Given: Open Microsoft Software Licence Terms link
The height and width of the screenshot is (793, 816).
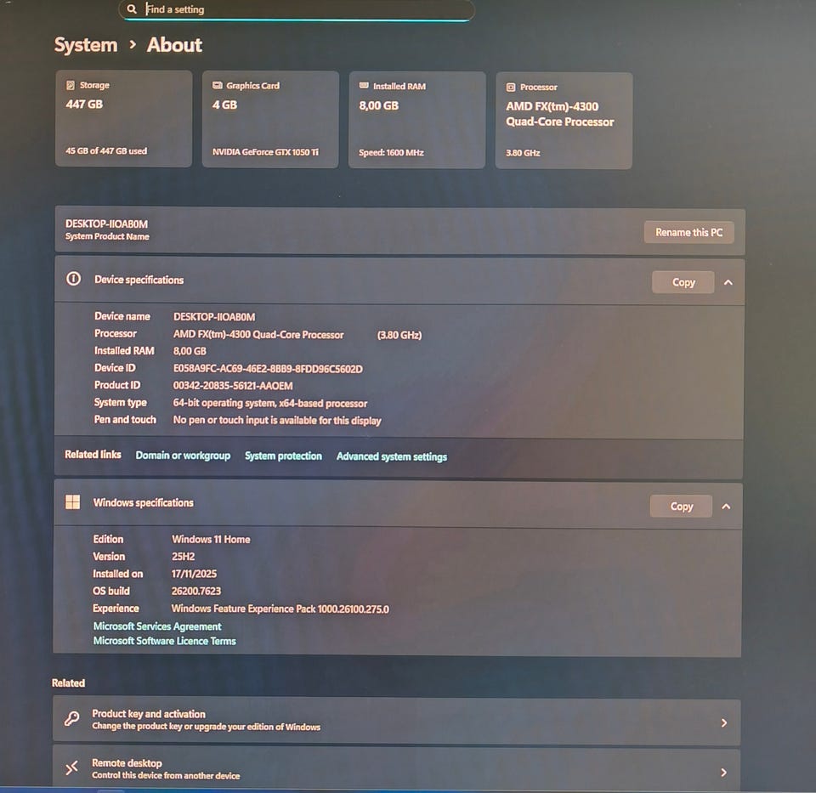Looking at the screenshot, I should click(x=164, y=641).
